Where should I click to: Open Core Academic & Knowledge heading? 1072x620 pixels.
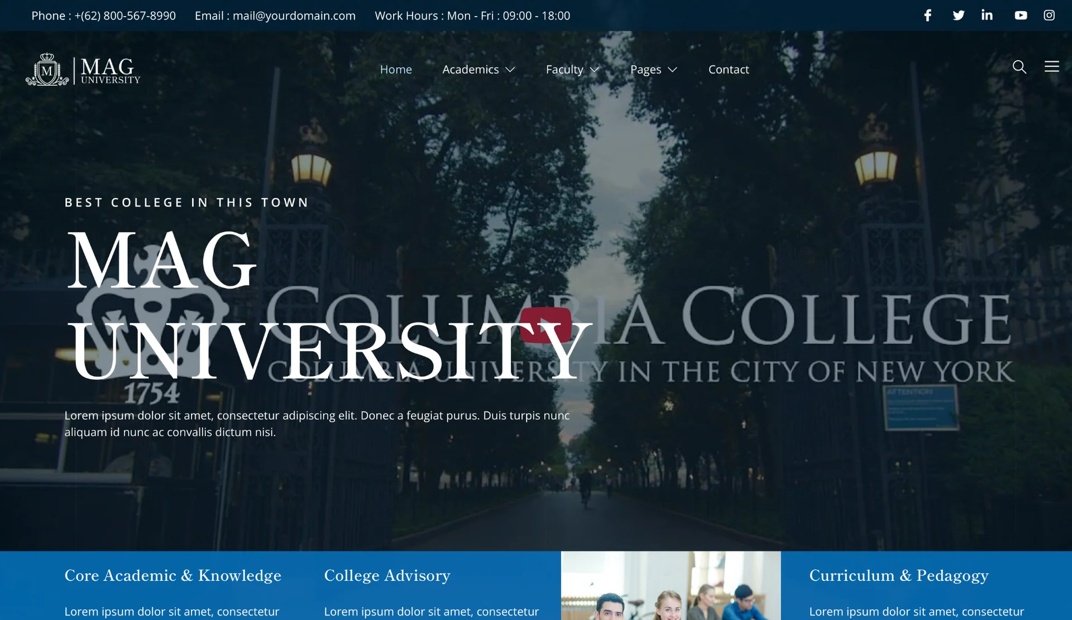[173, 575]
